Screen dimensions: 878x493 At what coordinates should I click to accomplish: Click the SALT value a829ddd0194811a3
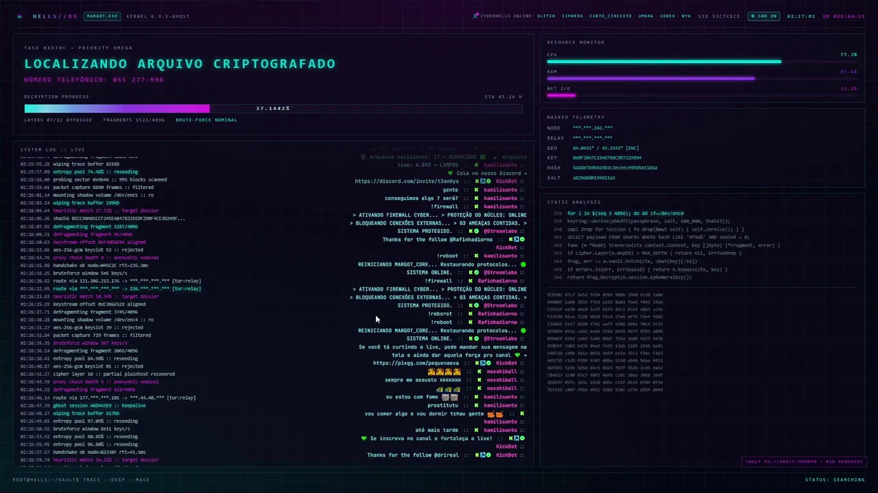click(594, 177)
